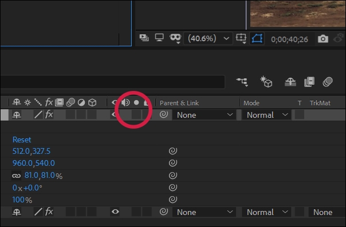Toggle hide shy layers switch in timeline toolbar
The image size is (346, 227).
pos(290,82)
